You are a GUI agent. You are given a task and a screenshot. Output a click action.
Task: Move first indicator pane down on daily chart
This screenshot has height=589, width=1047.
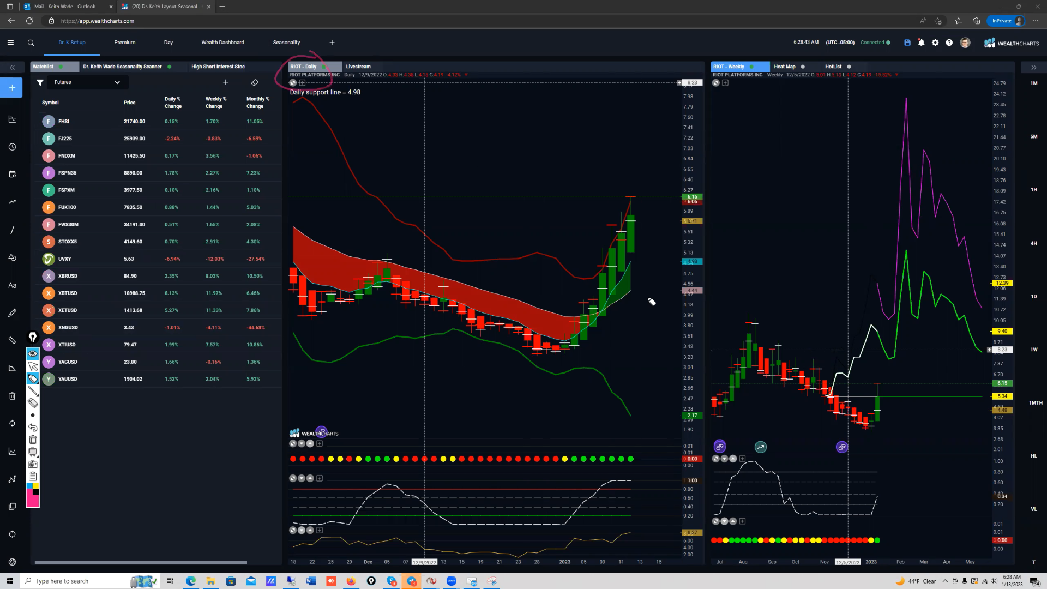pyautogui.click(x=302, y=444)
